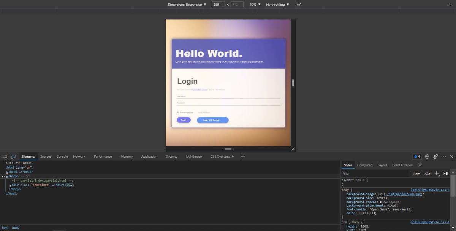The width and height of the screenshot is (456, 231).
Task: Click the right-edge viewport resize handle
Action: 293,83
